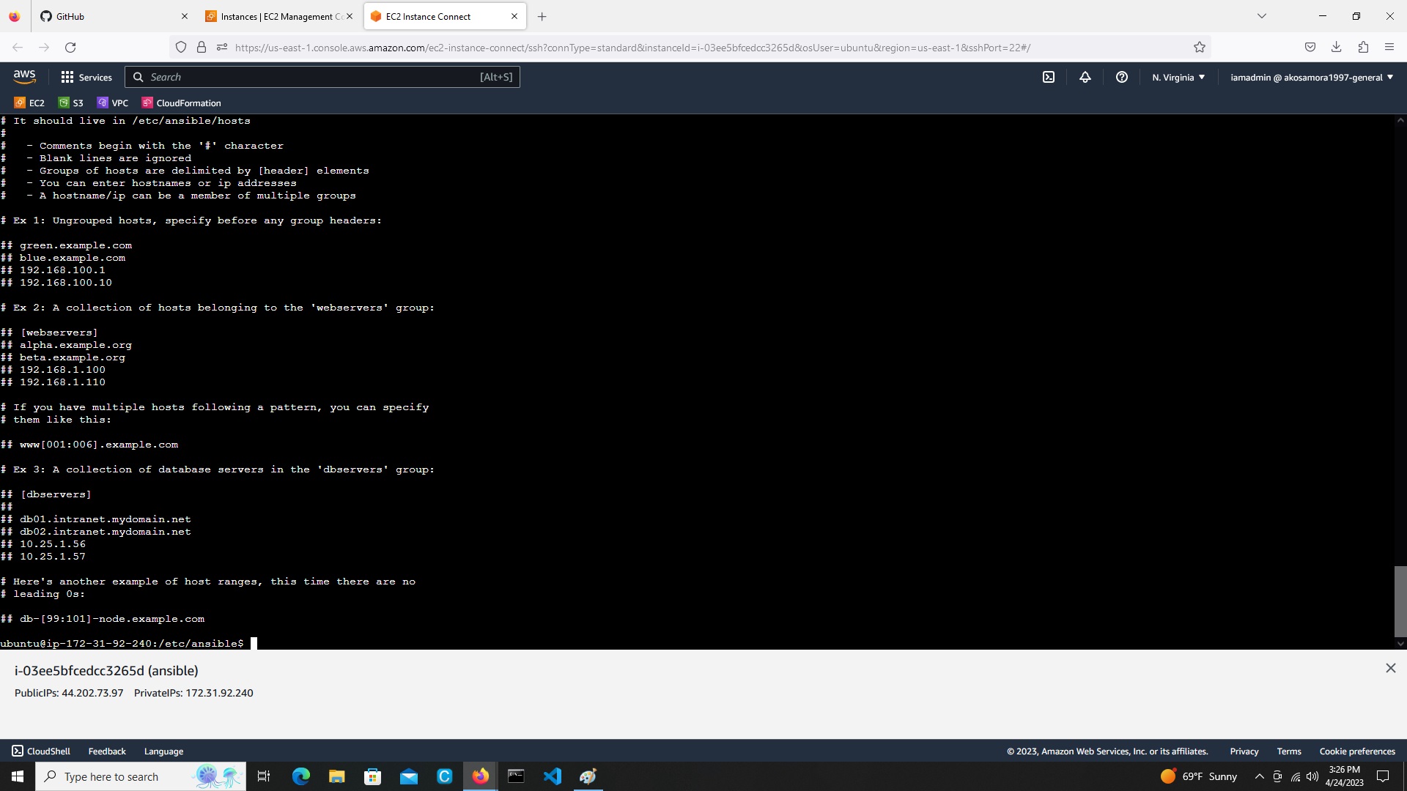Expand the browser tabs overview chevron
Screen dimensions: 1407x791
pyautogui.click(x=1260, y=15)
